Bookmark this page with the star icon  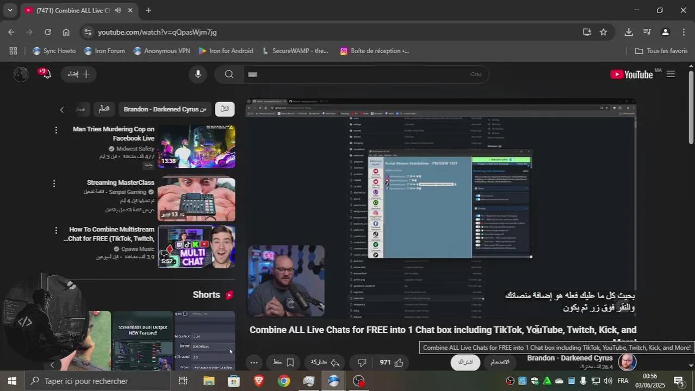(603, 32)
